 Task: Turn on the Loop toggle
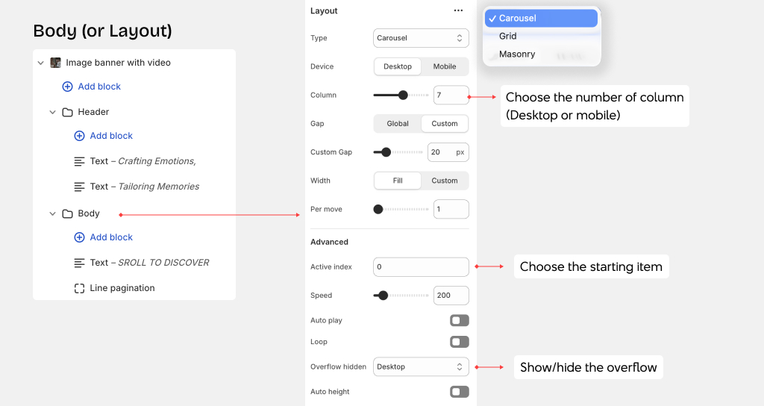(x=459, y=342)
